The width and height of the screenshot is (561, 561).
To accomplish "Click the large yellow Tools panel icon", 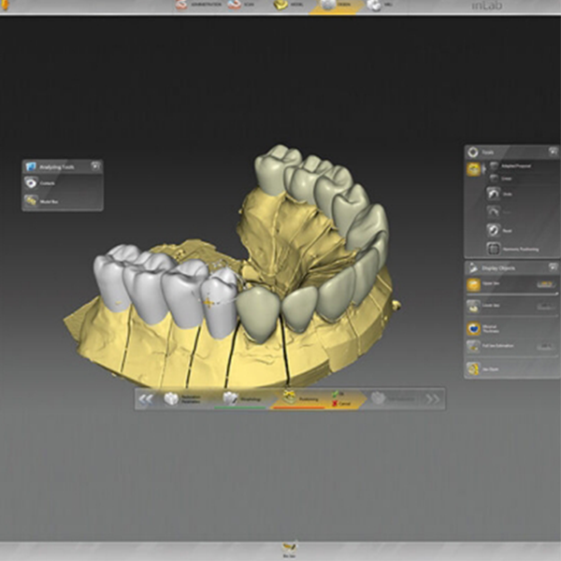I will point(473,169).
